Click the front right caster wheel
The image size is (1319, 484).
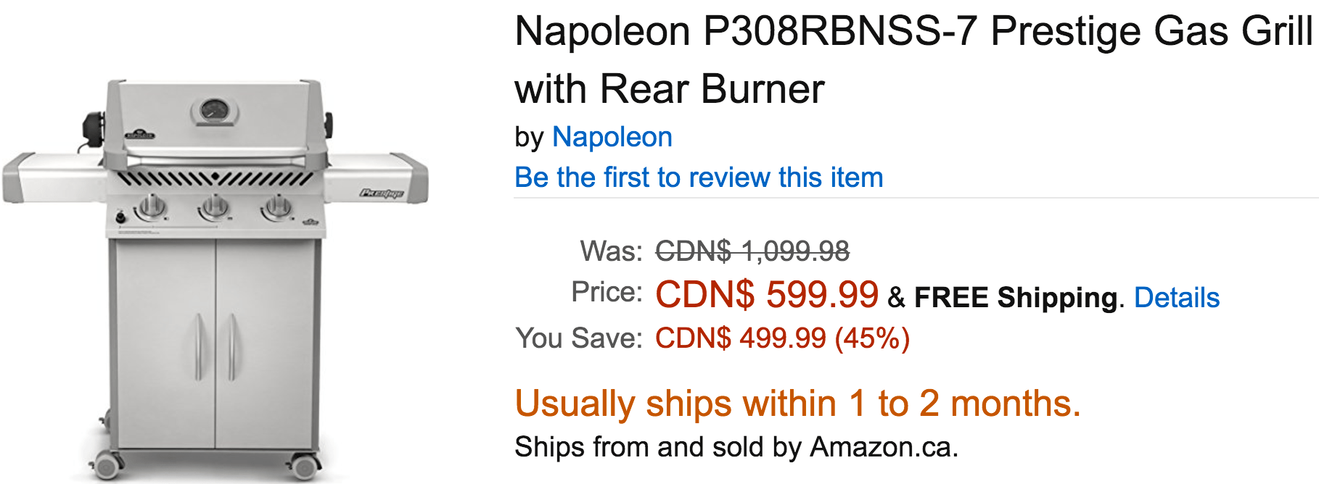305,464
